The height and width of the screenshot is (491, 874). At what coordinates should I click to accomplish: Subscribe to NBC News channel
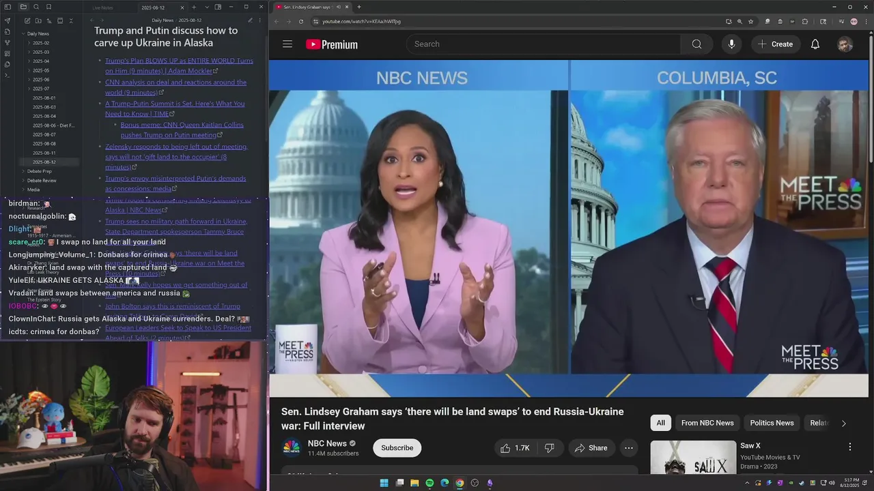pyautogui.click(x=397, y=448)
